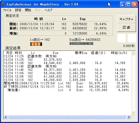139x123 pixels.
Task: Click the 増加量 summary line in results
Action: pyautogui.click(x=68, y=90)
